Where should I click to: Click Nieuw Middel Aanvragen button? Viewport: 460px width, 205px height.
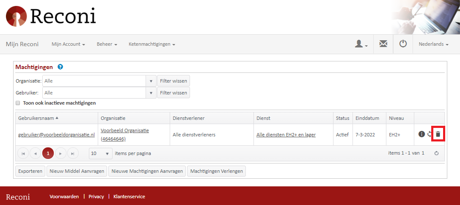77,171
